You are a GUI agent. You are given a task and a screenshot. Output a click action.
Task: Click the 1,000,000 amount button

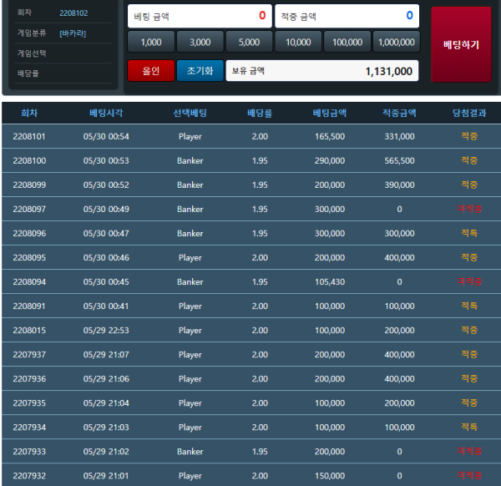tap(396, 42)
